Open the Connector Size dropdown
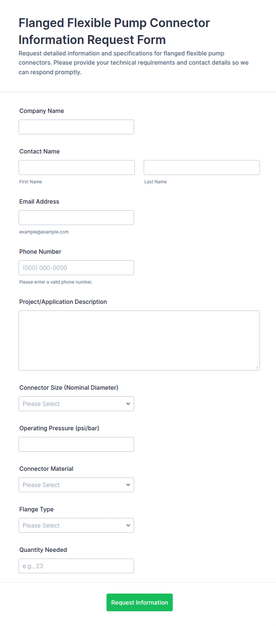 click(x=76, y=404)
